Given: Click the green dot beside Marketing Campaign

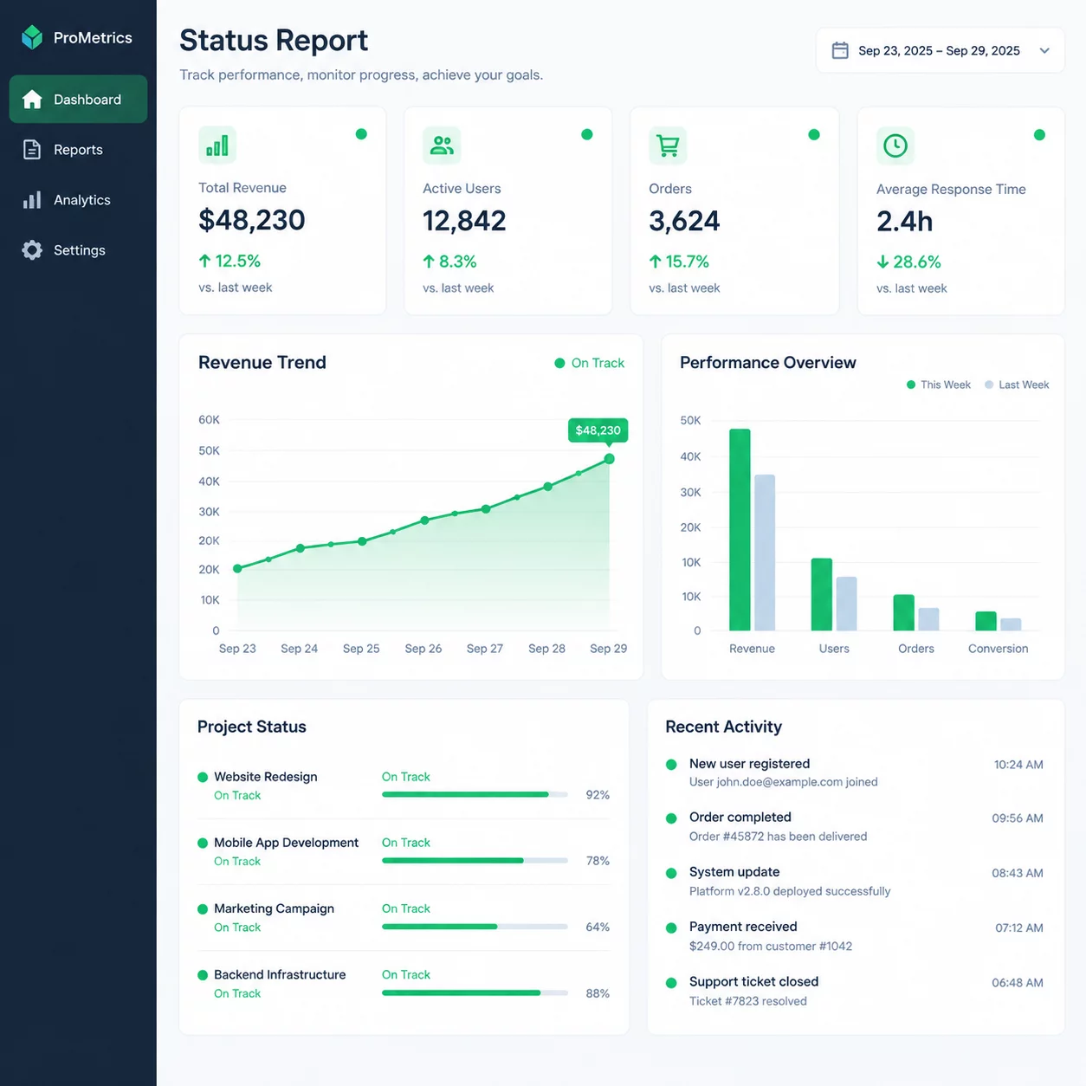Looking at the screenshot, I should (203, 909).
